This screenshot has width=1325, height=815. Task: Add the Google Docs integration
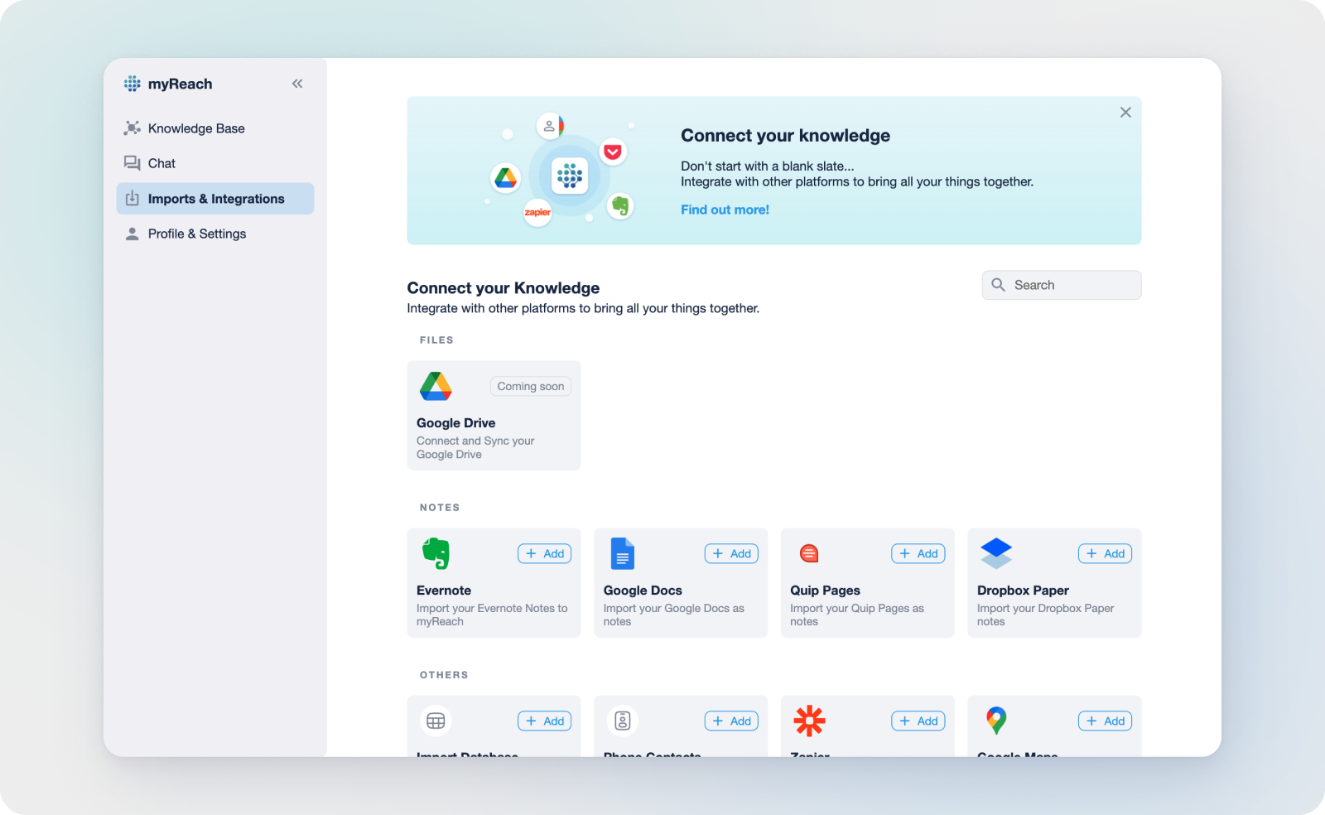click(x=731, y=553)
